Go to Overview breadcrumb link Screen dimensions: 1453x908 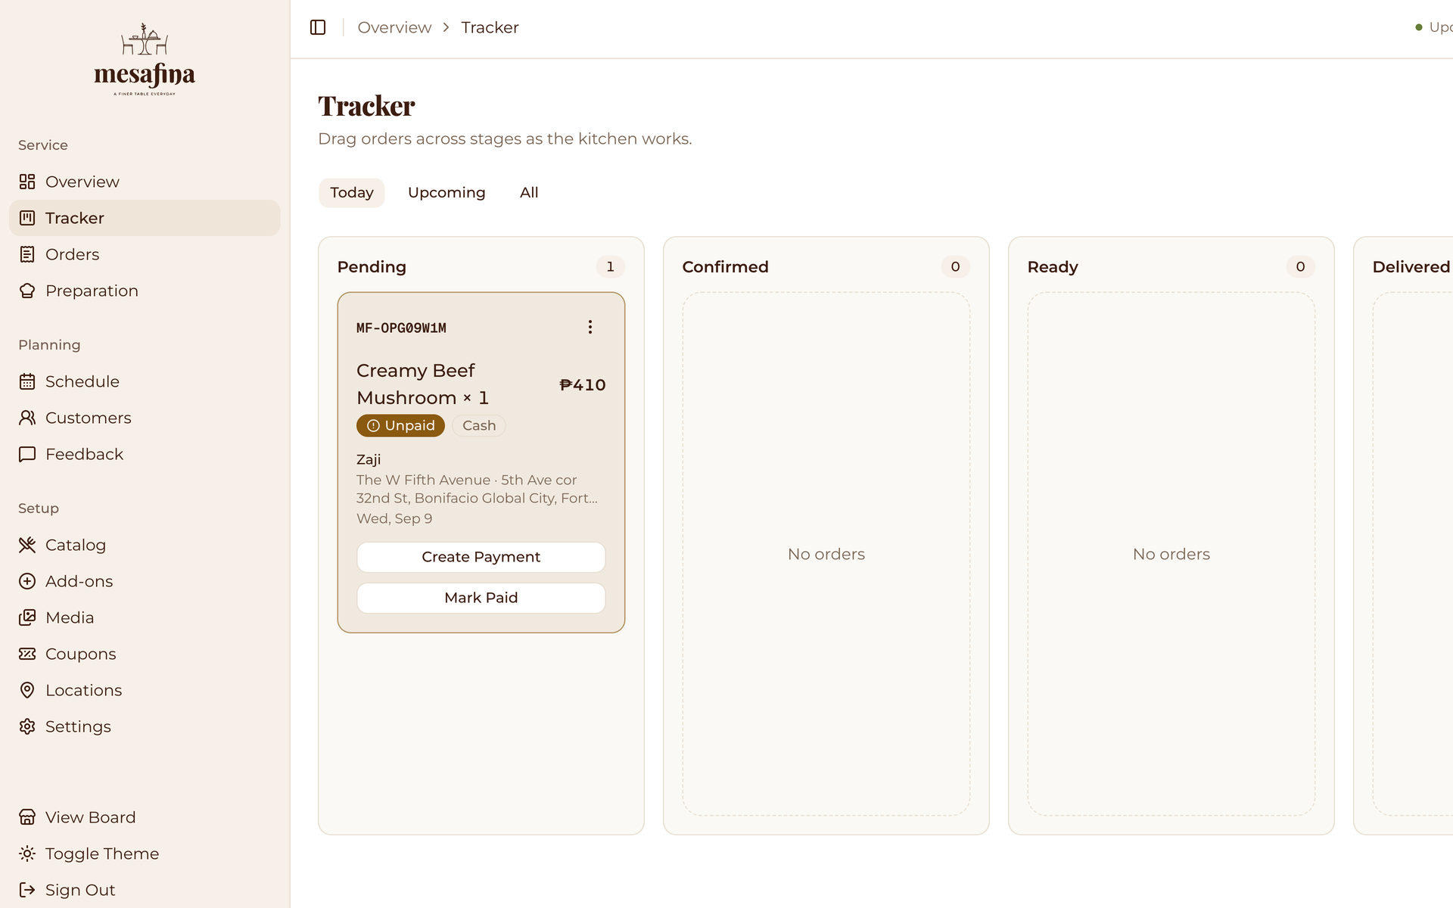pyautogui.click(x=394, y=27)
